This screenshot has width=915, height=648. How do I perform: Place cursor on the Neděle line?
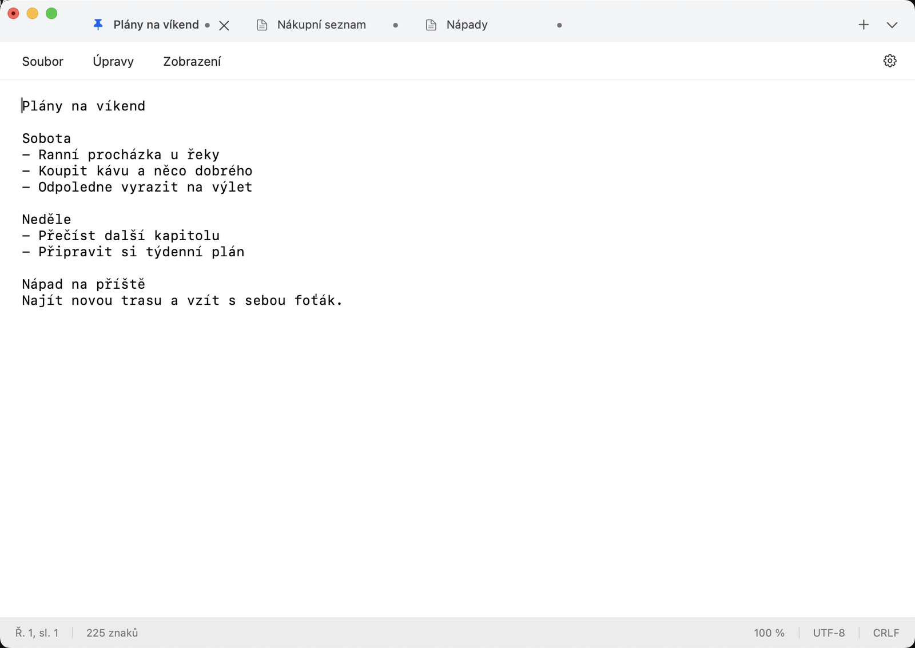pos(46,219)
